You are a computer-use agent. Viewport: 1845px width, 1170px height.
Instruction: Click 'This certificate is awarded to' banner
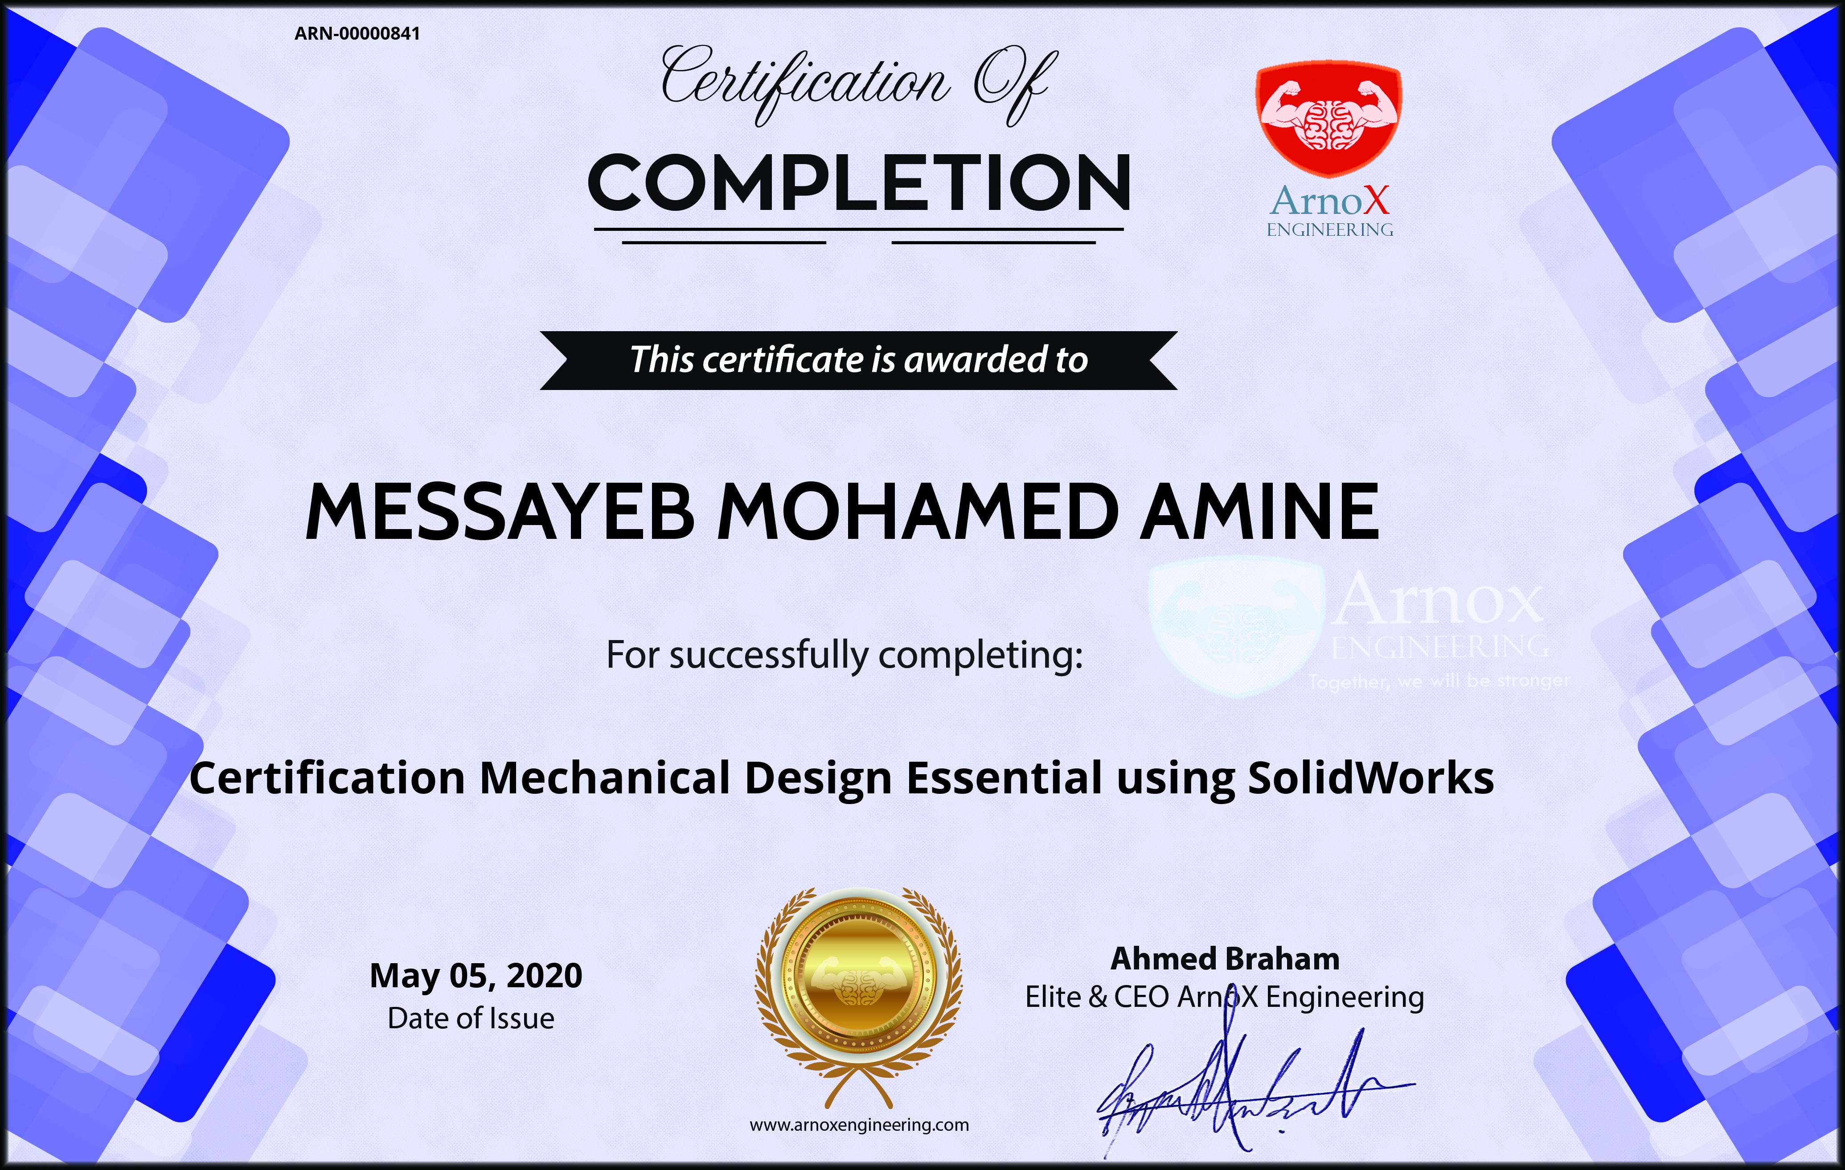pyautogui.click(x=858, y=360)
